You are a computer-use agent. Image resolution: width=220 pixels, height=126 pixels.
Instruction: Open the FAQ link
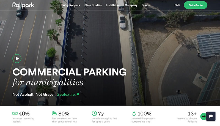pos(177,5)
